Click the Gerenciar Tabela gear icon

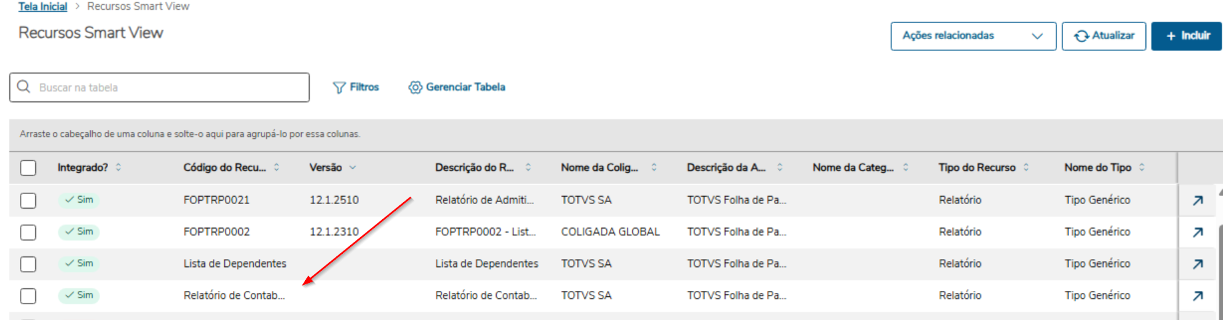[x=415, y=87]
